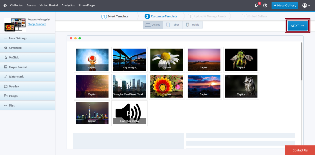Open the Watermark settings panel
Image resolution: width=315 pixels, height=155 pixels.
[x=28, y=76]
